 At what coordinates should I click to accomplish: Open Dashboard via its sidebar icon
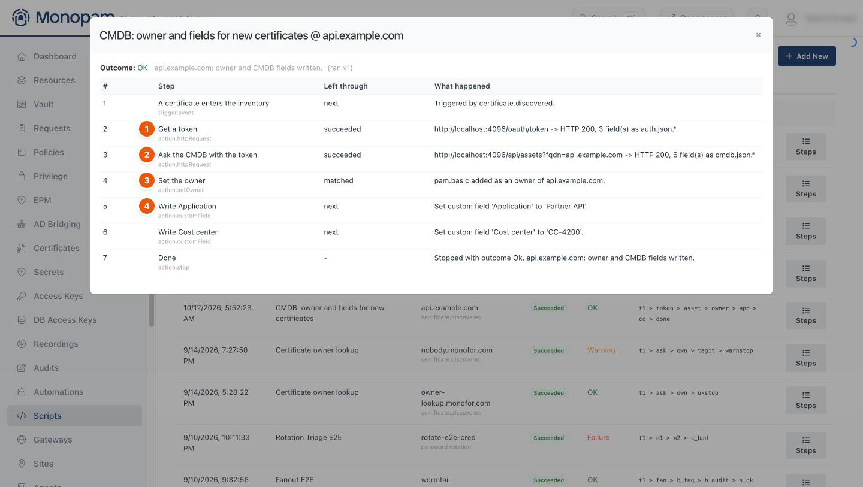tap(22, 56)
